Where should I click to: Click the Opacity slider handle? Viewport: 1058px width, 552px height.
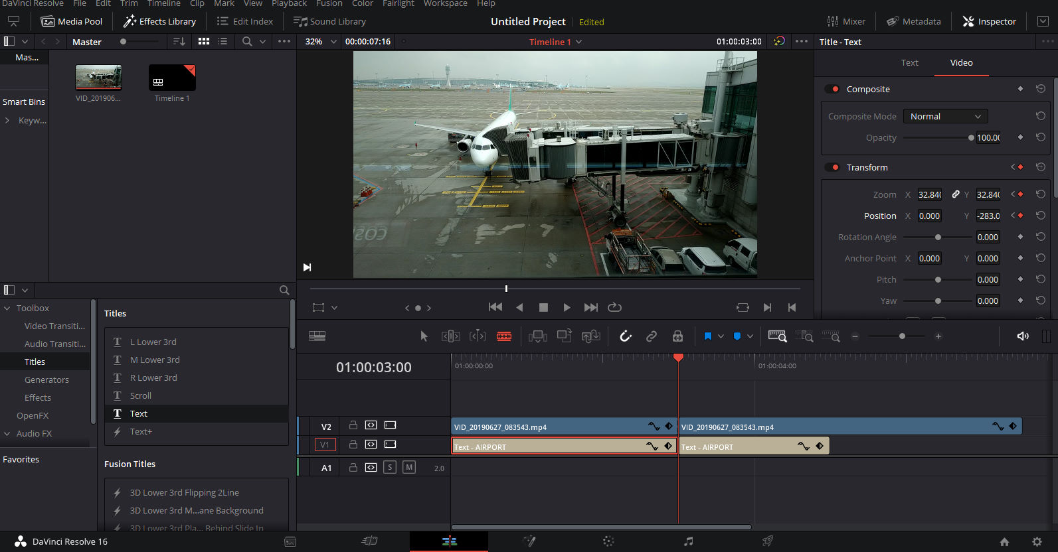pyautogui.click(x=971, y=137)
